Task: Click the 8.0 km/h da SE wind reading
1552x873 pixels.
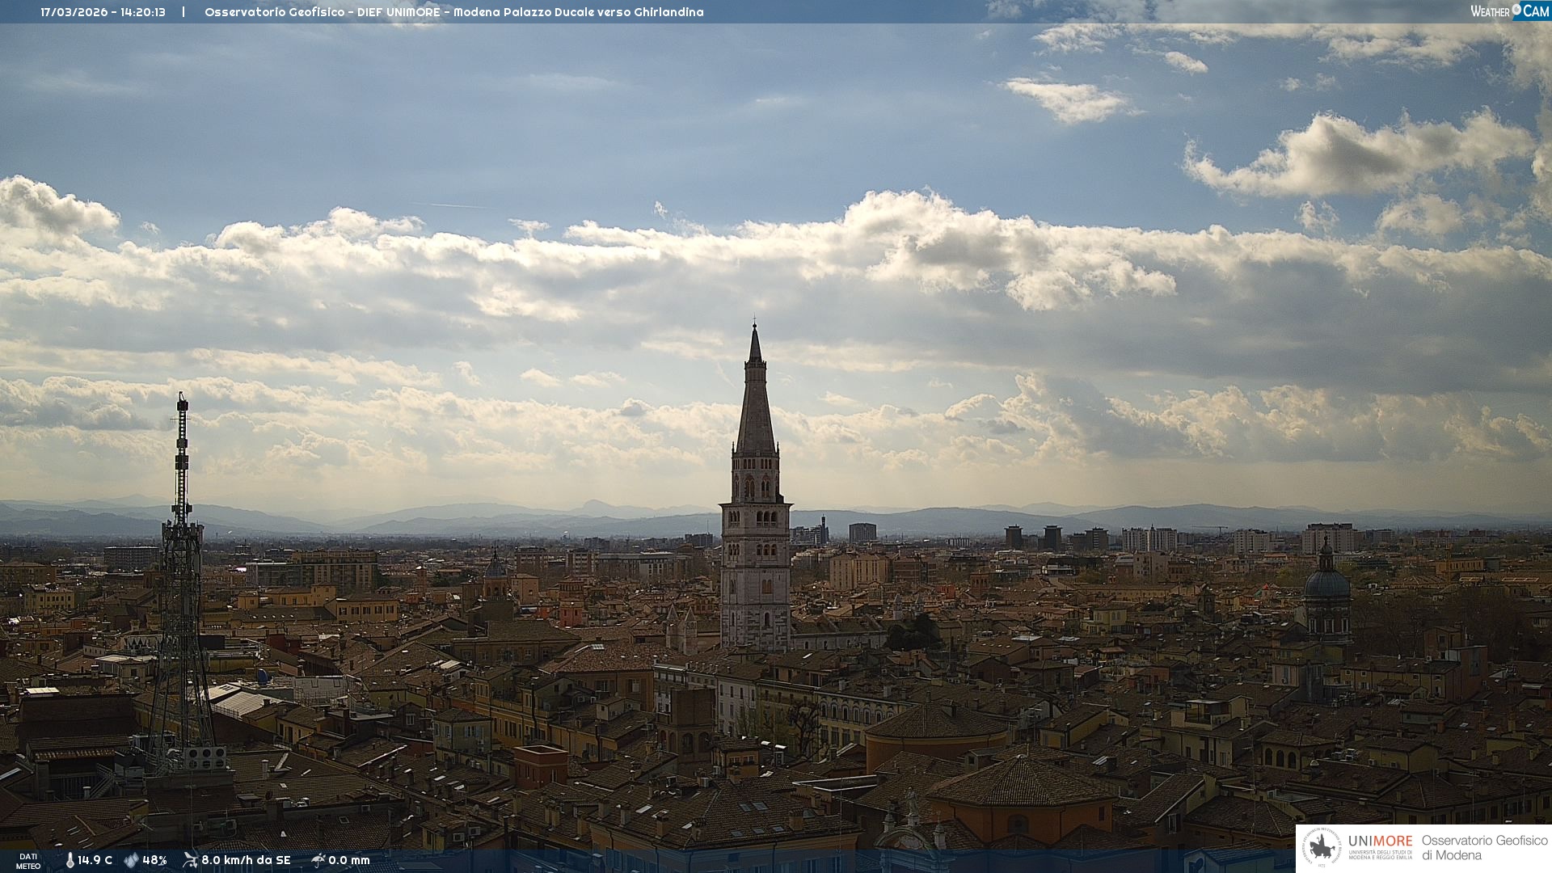Action: point(246,860)
